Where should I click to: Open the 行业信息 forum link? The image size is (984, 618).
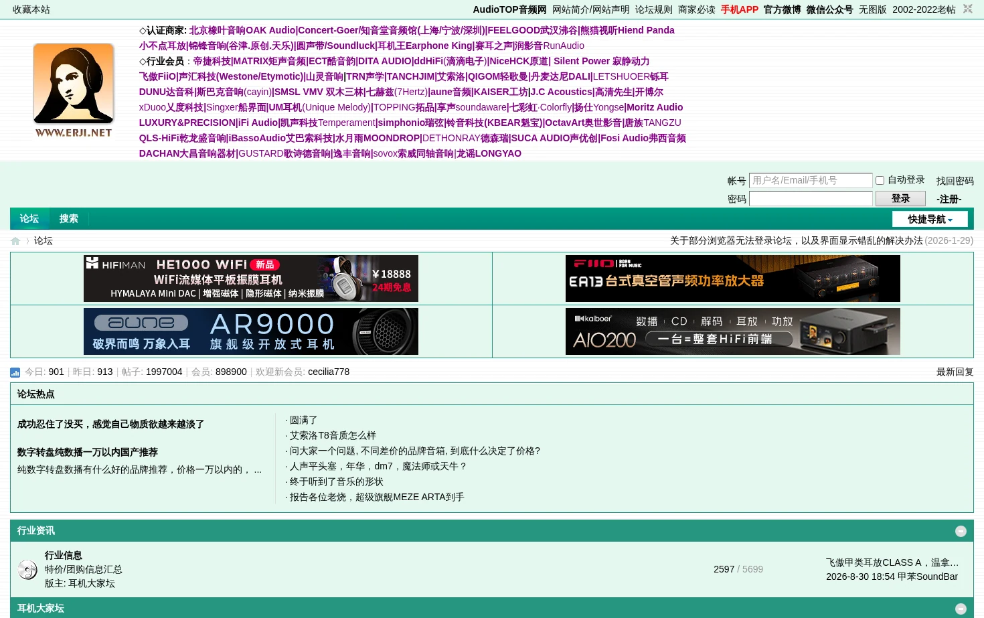pyautogui.click(x=64, y=555)
